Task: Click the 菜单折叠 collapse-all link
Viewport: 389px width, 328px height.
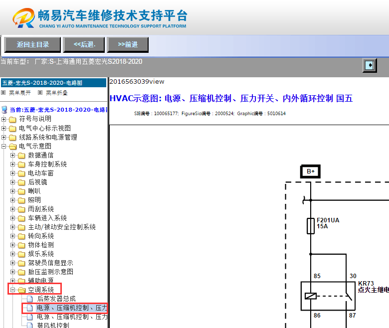Action: pos(56,93)
